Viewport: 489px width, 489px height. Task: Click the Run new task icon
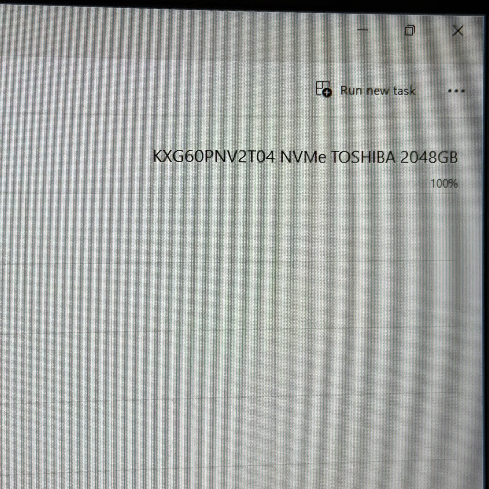tap(324, 89)
